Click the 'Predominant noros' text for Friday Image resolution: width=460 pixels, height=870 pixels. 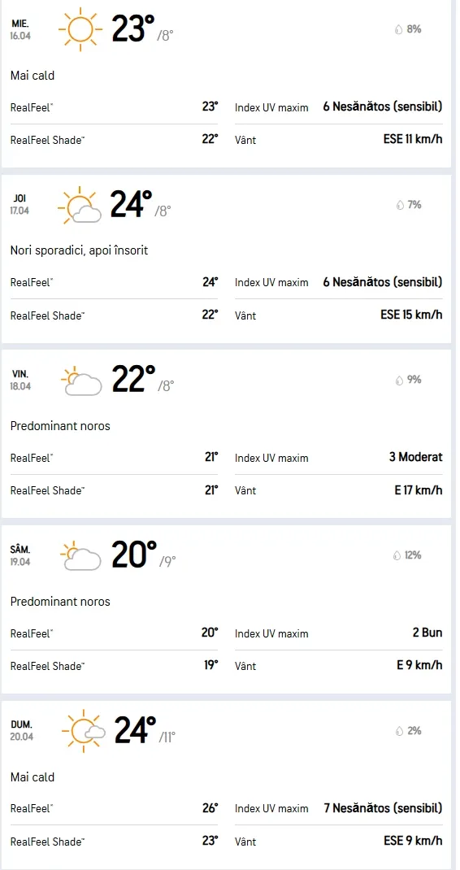(x=60, y=426)
